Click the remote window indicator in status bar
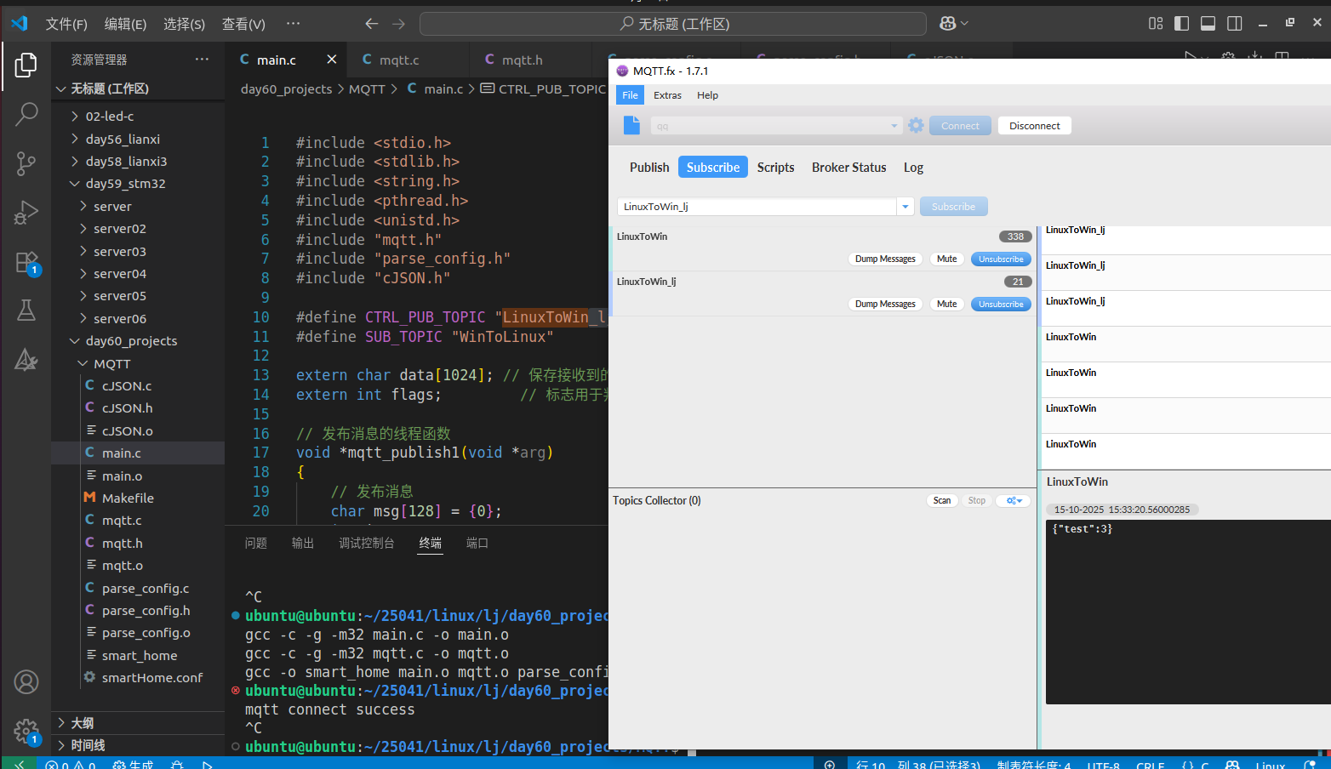Viewport: 1331px width, 769px height. coord(19,763)
